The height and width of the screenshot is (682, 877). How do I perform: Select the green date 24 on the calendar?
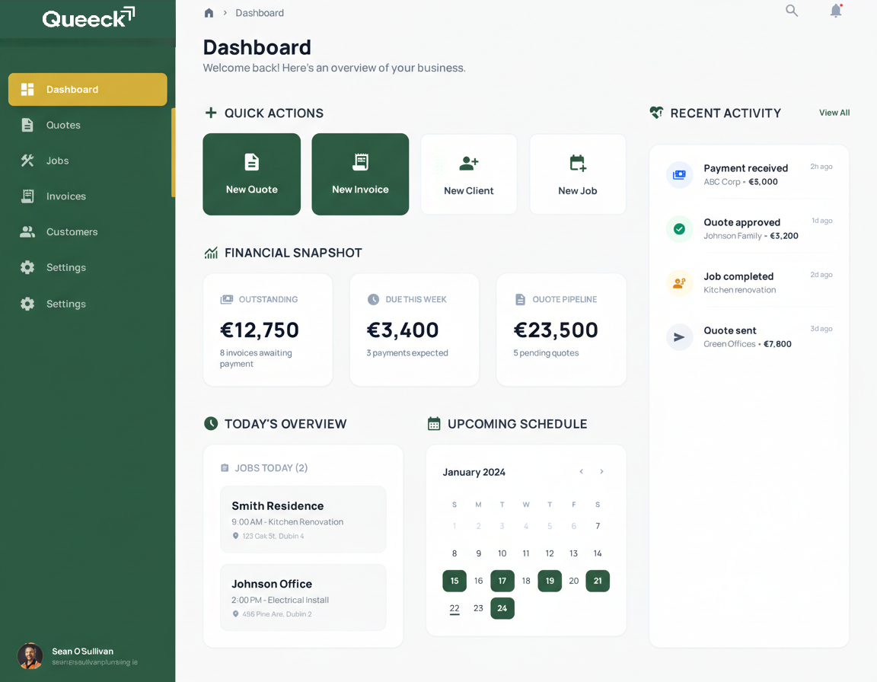pyautogui.click(x=502, y=608)
